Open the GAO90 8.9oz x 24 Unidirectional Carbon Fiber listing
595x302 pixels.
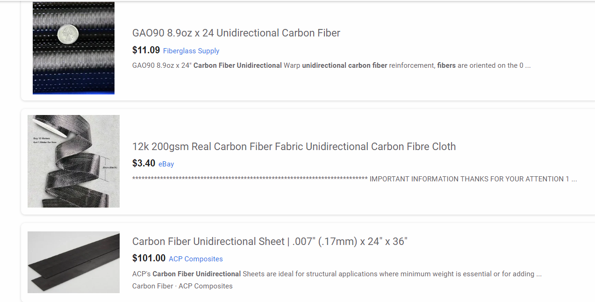(x=236, y=33)
